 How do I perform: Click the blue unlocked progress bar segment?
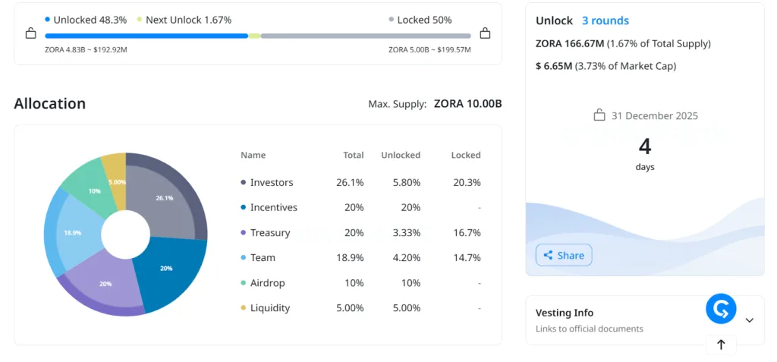click(146, 36)
